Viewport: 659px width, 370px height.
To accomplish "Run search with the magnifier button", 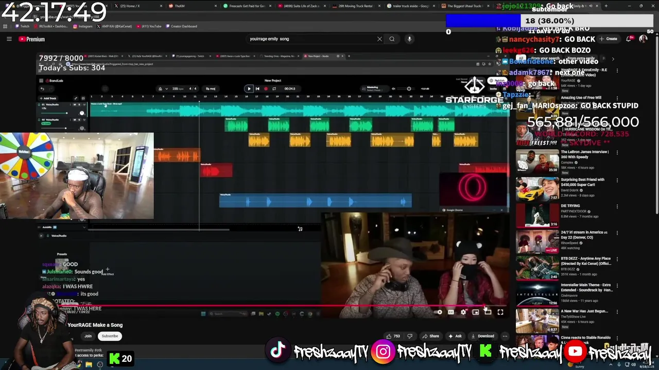I will [392, 39].
